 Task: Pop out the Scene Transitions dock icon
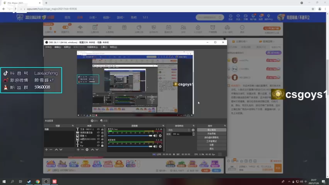click(194, 126)
